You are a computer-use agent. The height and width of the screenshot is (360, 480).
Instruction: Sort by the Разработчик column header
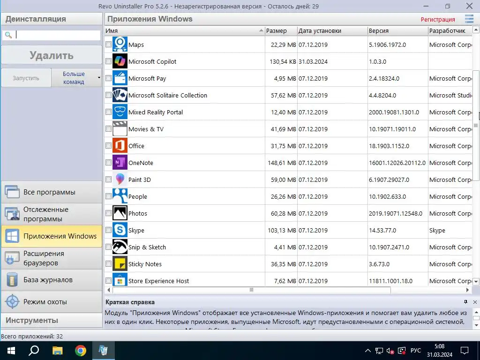point(450,30)
